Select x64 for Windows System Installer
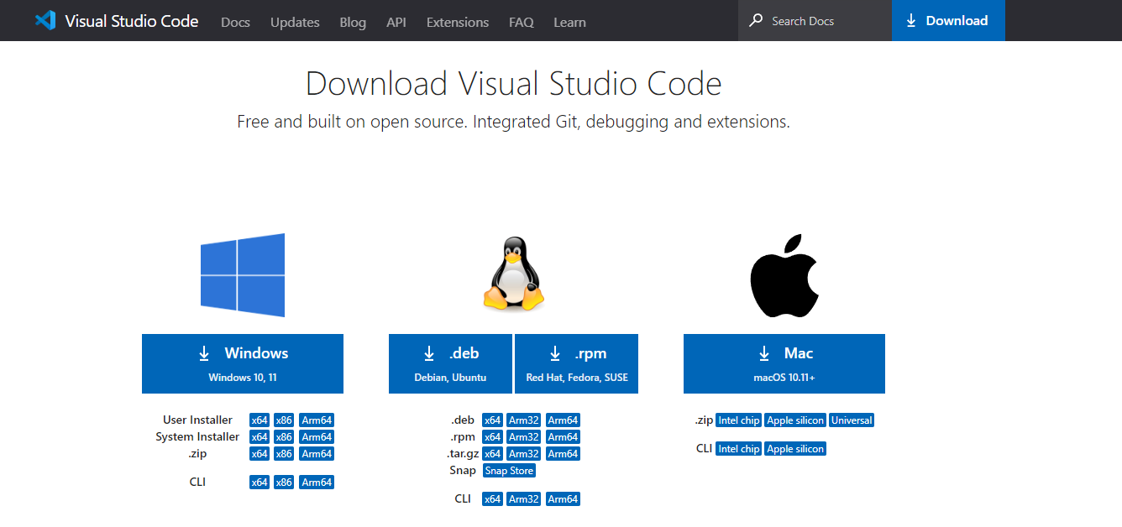 pos(260,437)
